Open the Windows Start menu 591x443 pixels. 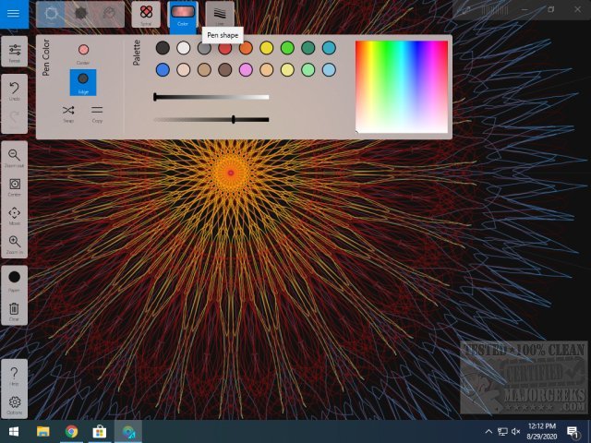tap(14, 432)
